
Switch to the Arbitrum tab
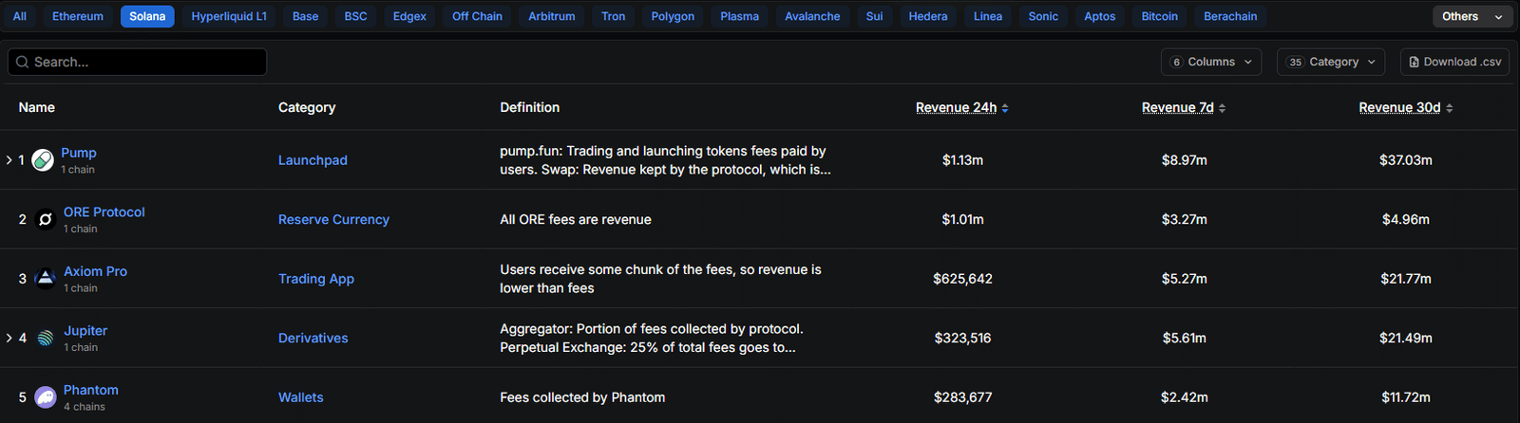[x=552, y=16]
